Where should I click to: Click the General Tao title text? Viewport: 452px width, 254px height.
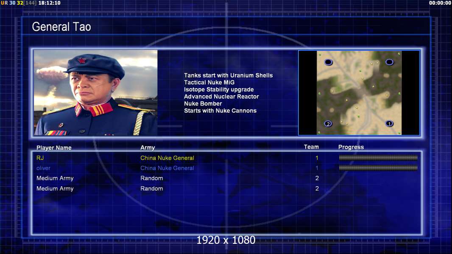[x=61, y=27]
